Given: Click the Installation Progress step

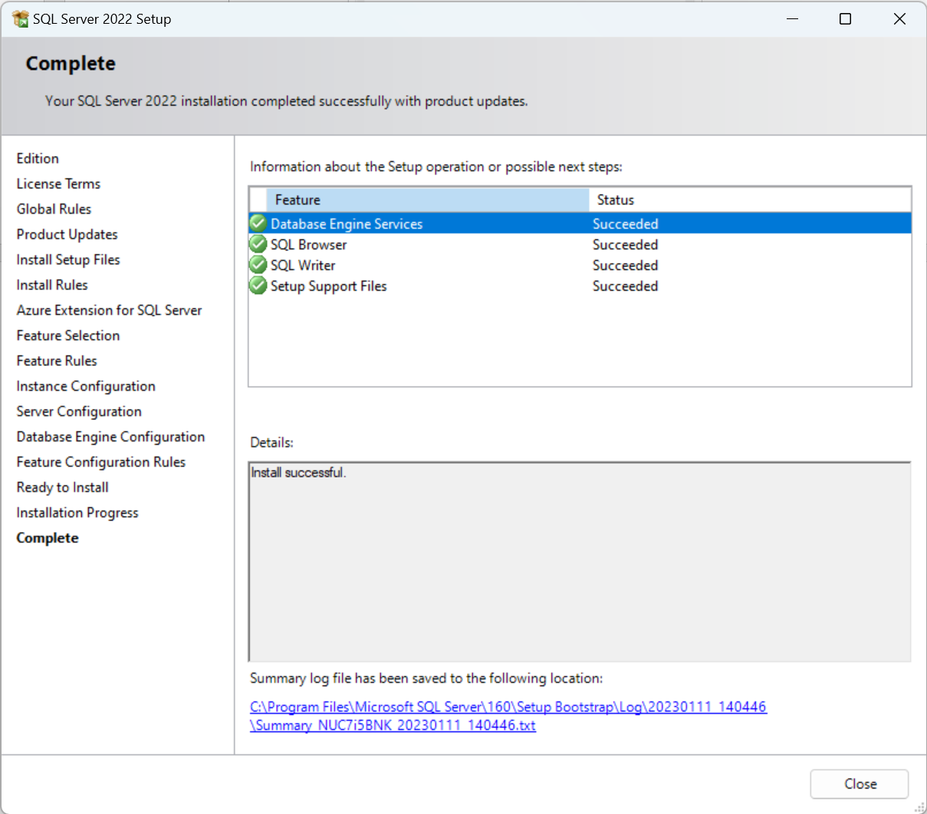Looking at the screenshot, I should coord(77,513).
